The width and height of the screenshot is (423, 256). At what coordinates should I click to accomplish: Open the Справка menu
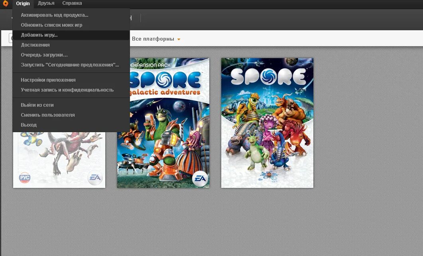point(72,3)
